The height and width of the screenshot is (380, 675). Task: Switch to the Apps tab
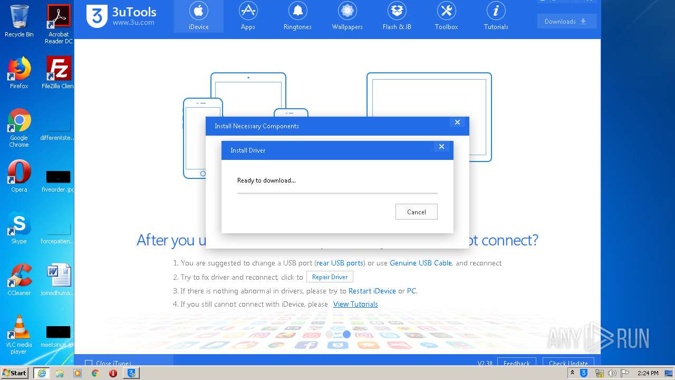248,16
